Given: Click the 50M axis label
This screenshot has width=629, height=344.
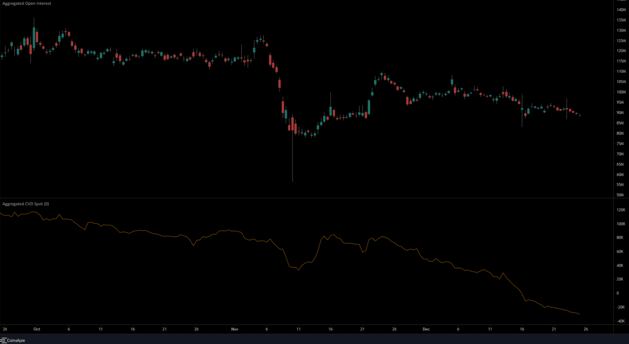Looking at the screenshot, I should (620, 195).
